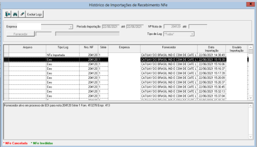The width and height of the screenshot is (257, 147).
Task: Click the row selector of NFe Importada row
Action: (x=6, y=55)
